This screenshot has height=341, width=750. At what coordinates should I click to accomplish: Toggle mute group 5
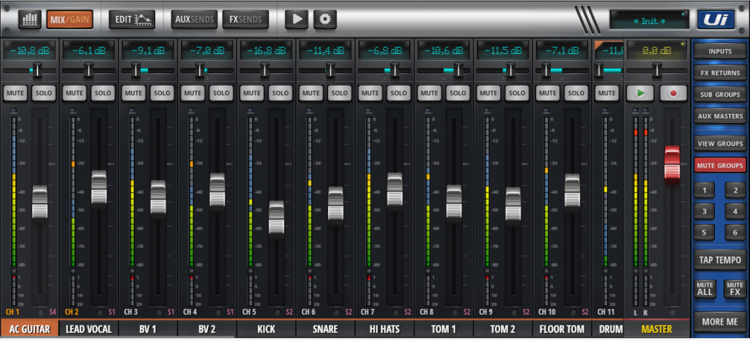coord(704,233)
